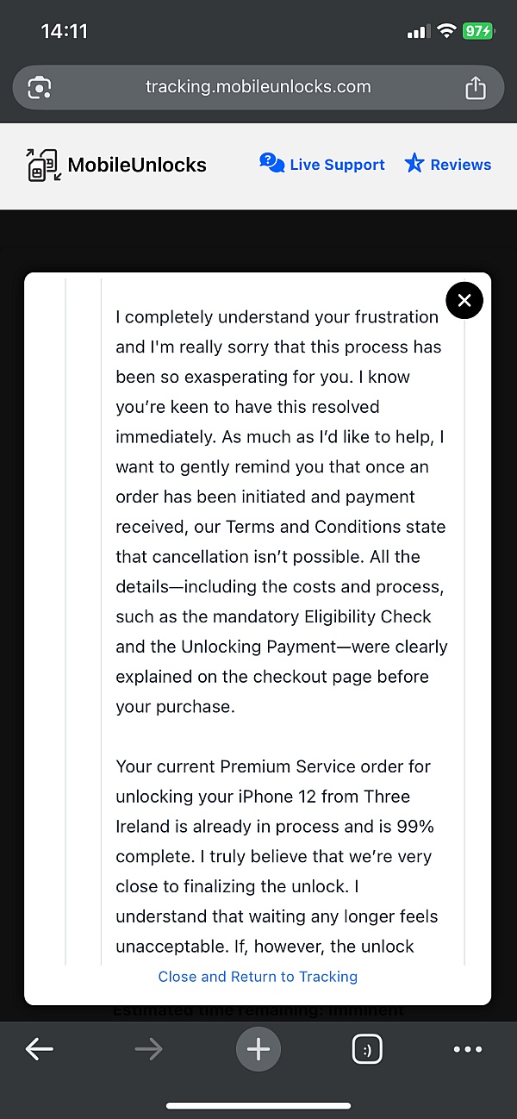Image resolution: width=517 pixels, height=1119 pixels.
Task: Tap the share icon in address bar
Action: click(476, 88)
